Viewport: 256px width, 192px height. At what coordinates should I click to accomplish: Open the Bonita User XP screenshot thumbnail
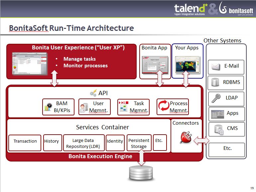click(30, 64)
